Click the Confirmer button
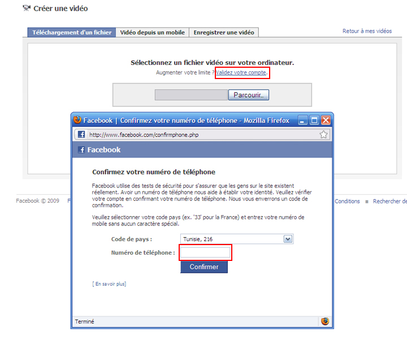This screenshot has width=407, height=340. pos(204,267)
